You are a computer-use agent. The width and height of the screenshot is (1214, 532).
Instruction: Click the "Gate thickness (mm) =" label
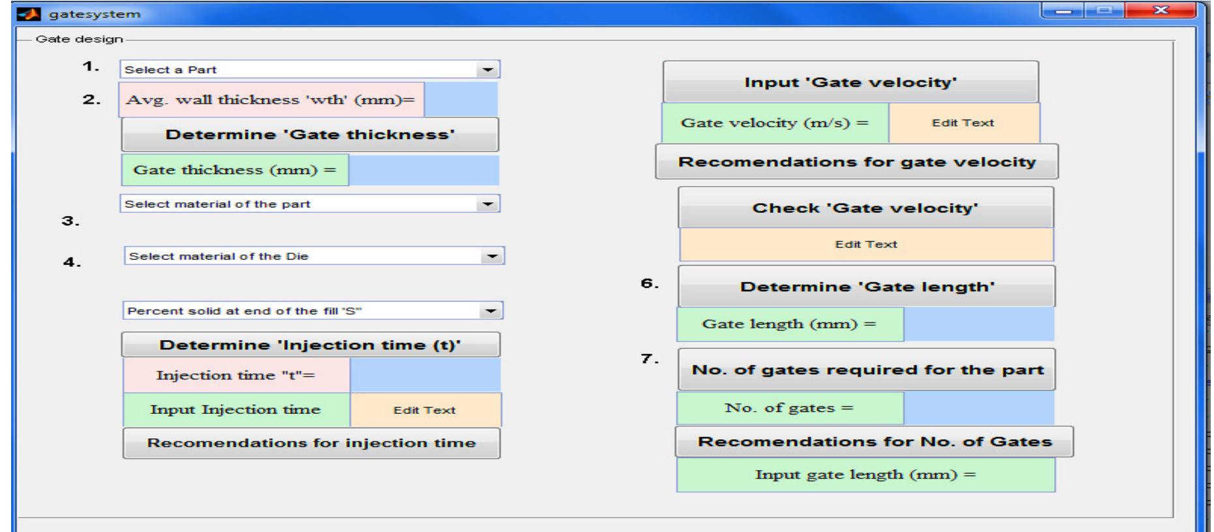235,170
